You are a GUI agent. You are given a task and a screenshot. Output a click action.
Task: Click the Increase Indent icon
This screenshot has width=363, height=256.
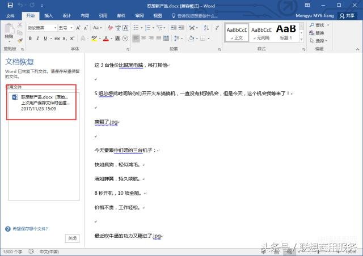click(x=181, y=28)
